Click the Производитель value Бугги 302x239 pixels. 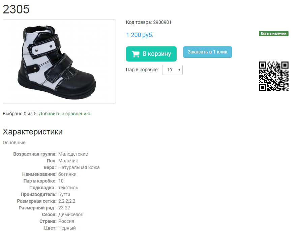[x=64, y=194]
